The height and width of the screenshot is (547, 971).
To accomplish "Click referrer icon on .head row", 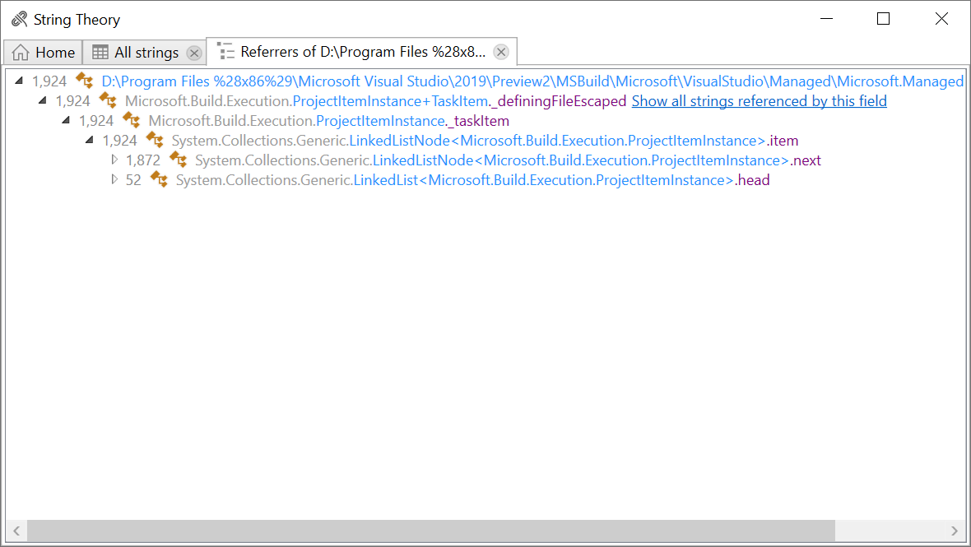I will (x=159, y=179).
